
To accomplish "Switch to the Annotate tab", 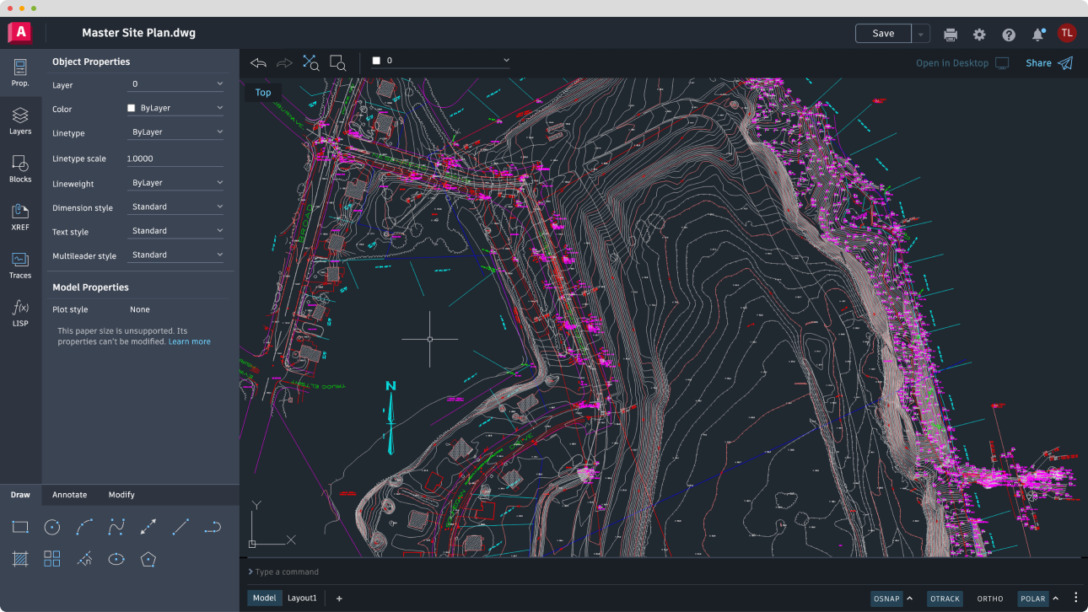I will tap(69, 495).
